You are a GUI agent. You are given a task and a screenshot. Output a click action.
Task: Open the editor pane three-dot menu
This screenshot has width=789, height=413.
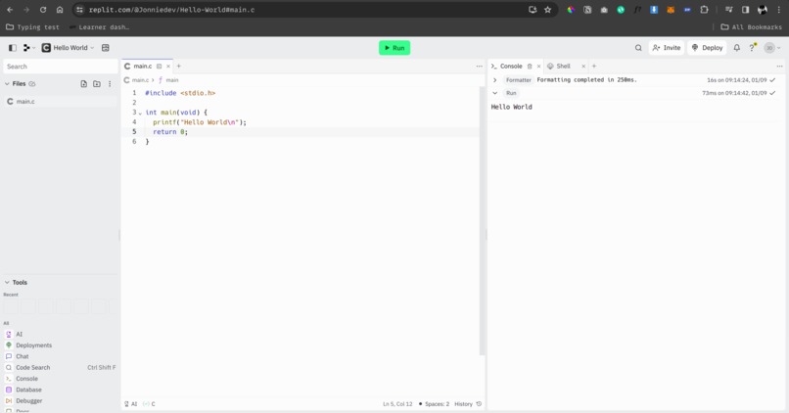click(479, 67)
